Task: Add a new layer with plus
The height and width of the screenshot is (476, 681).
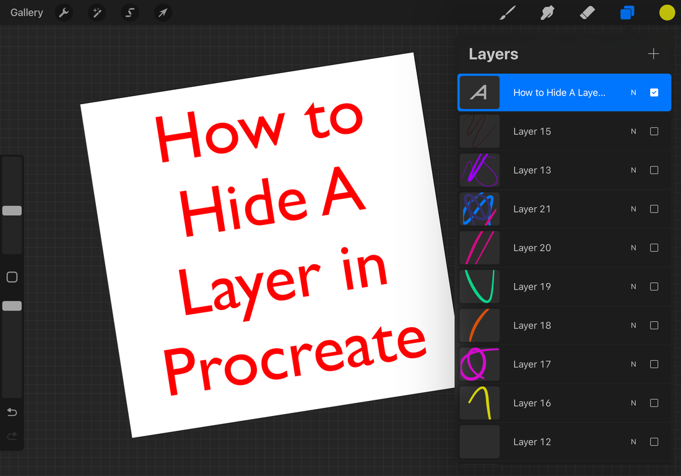Action: 653,54
